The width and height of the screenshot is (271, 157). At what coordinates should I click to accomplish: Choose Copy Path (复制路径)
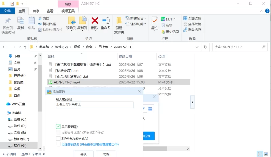(x=47, y=24)
